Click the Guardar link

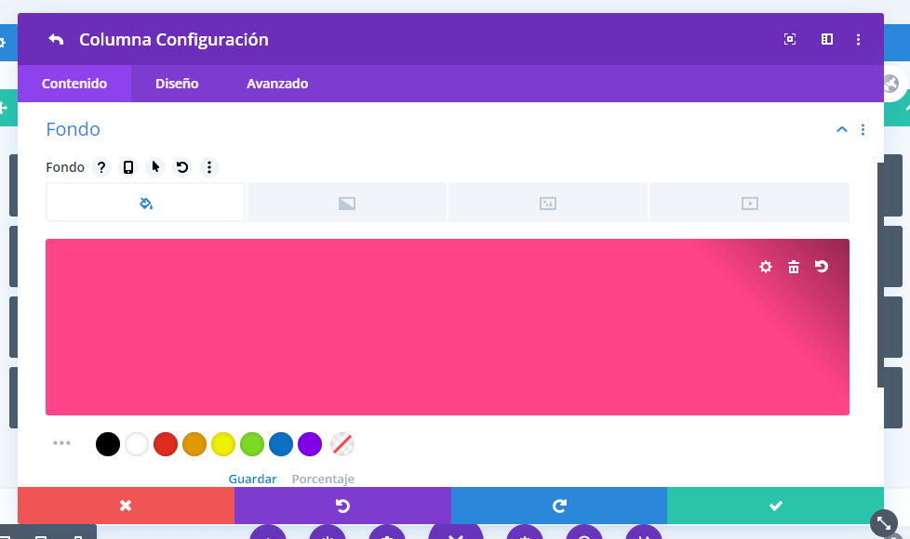coord(252,479)
